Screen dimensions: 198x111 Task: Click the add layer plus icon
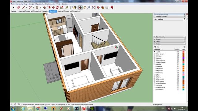coord(155,47)
